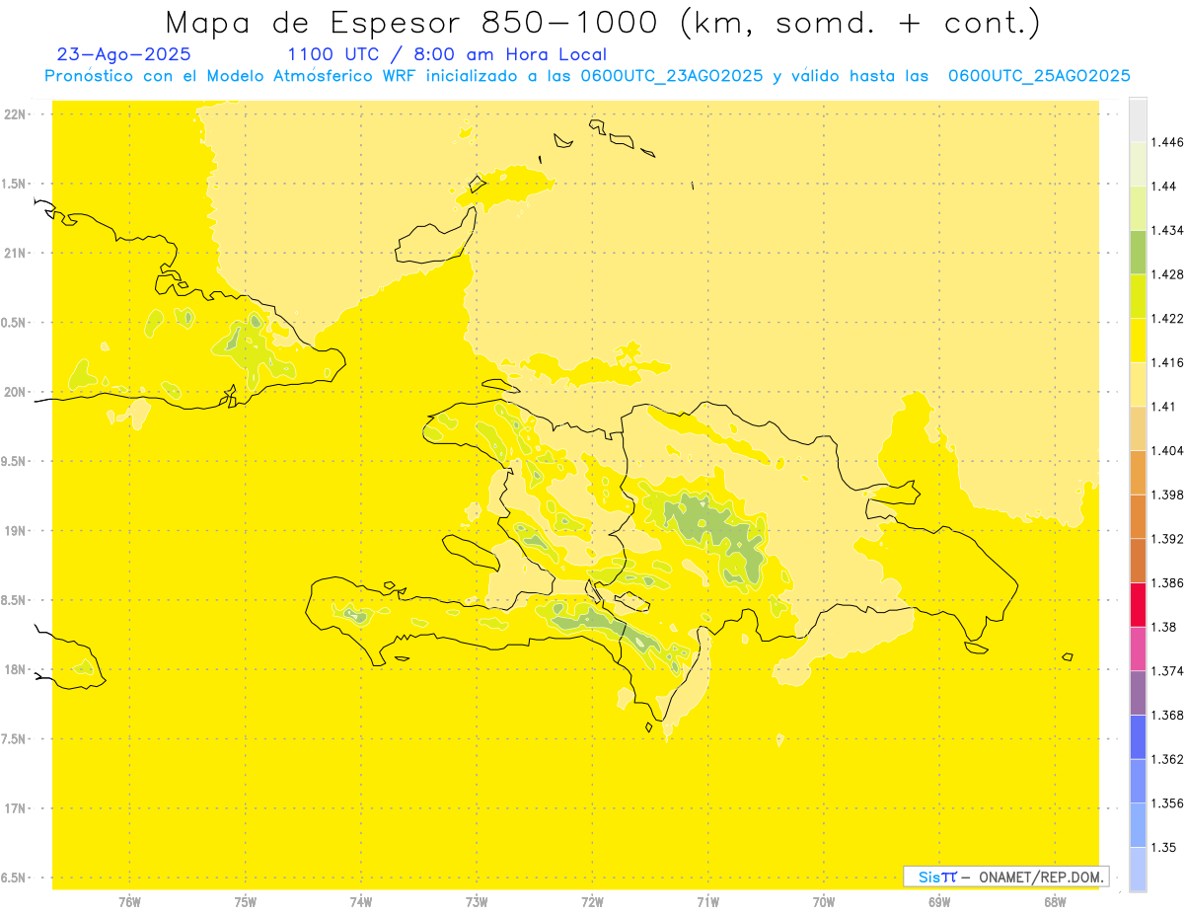Click the 22N latitude axis label
Image resolution: width=1184 pixels, height=915 pixels.
coord(16,114)
